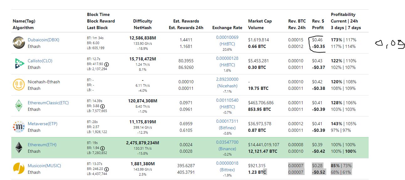Viewport: 405px width, 180px height.
Task: Open the Metaverse(ETP) coin link
Action: (43, 124)
